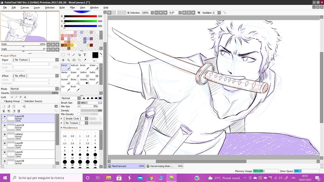Adjust the layer Opacity slider
324x182 pixels.
34,93
